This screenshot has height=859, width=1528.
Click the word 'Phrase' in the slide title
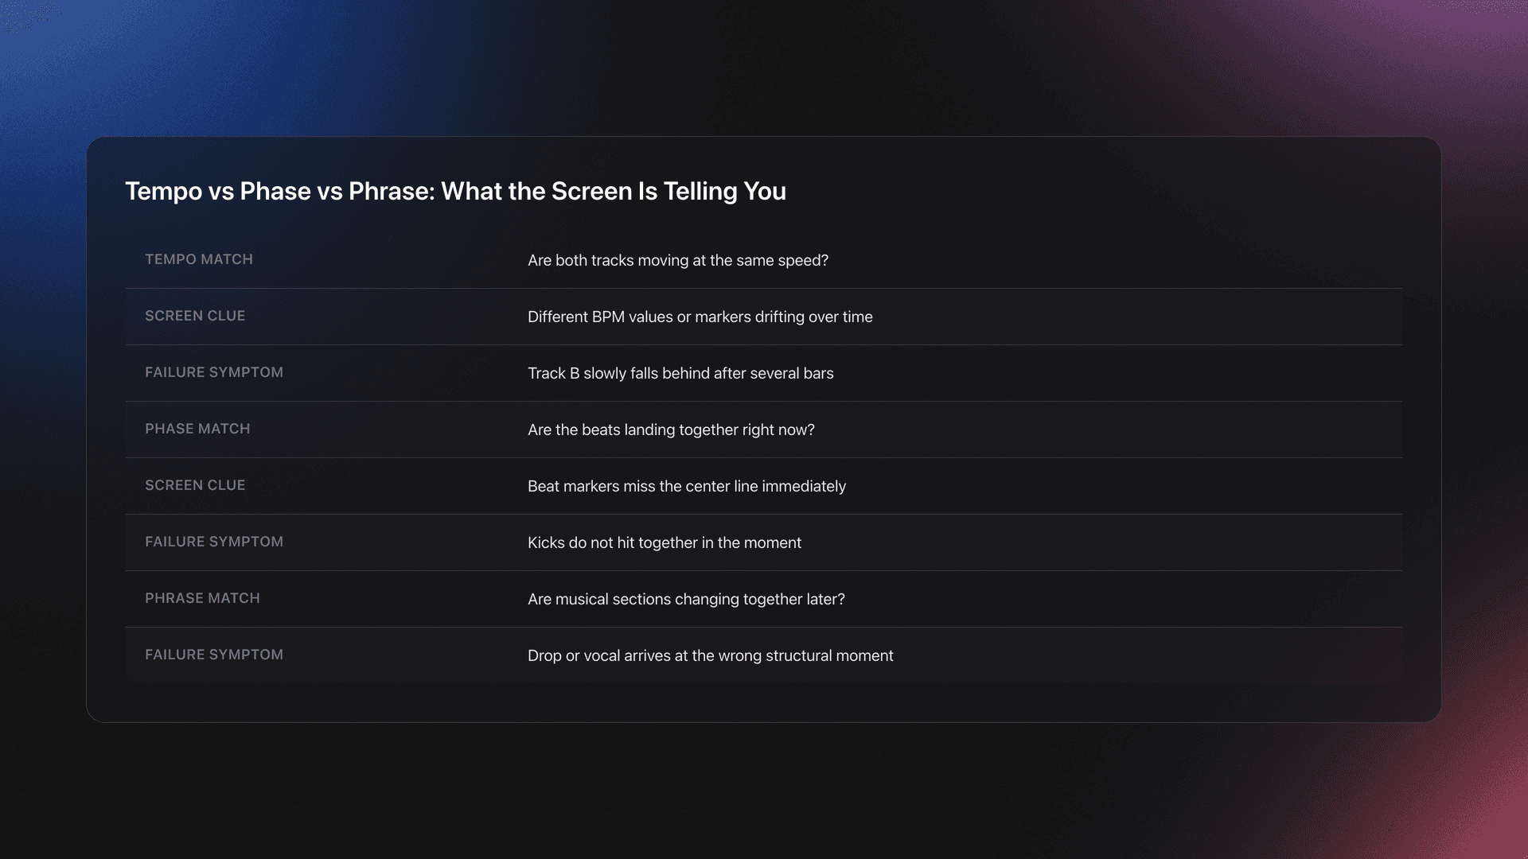point(391,192)
